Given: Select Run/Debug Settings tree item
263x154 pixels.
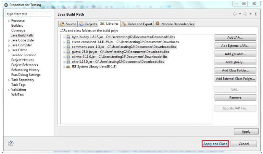Looking at the screenshot, I should pos(26,75).
